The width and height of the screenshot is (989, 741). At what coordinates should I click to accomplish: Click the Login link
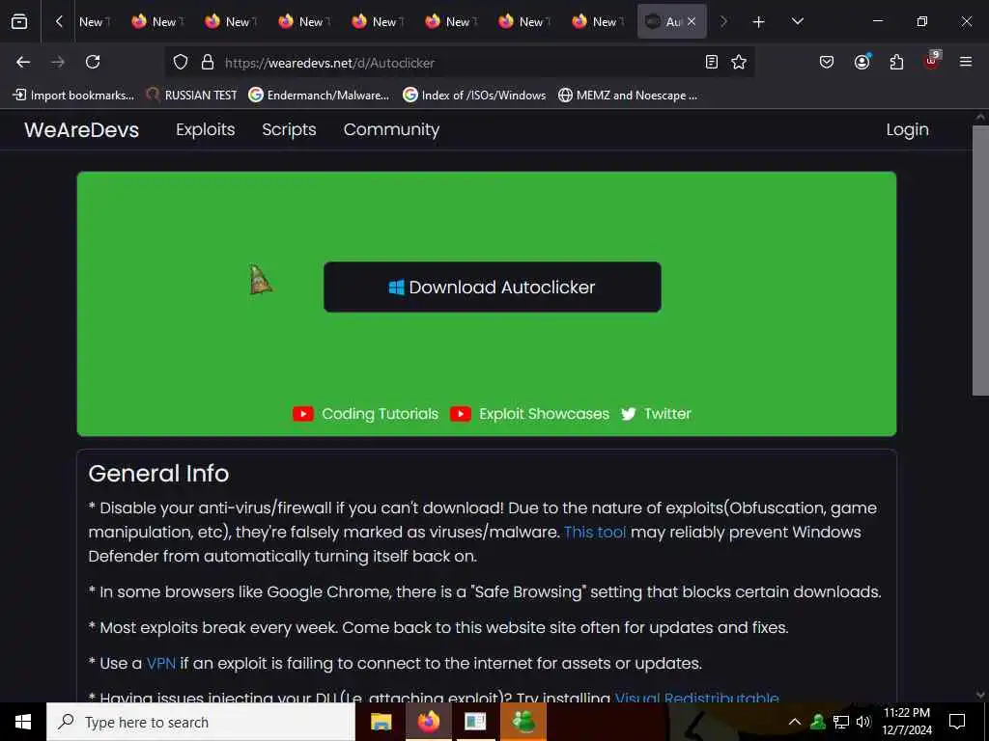[907, 130]
